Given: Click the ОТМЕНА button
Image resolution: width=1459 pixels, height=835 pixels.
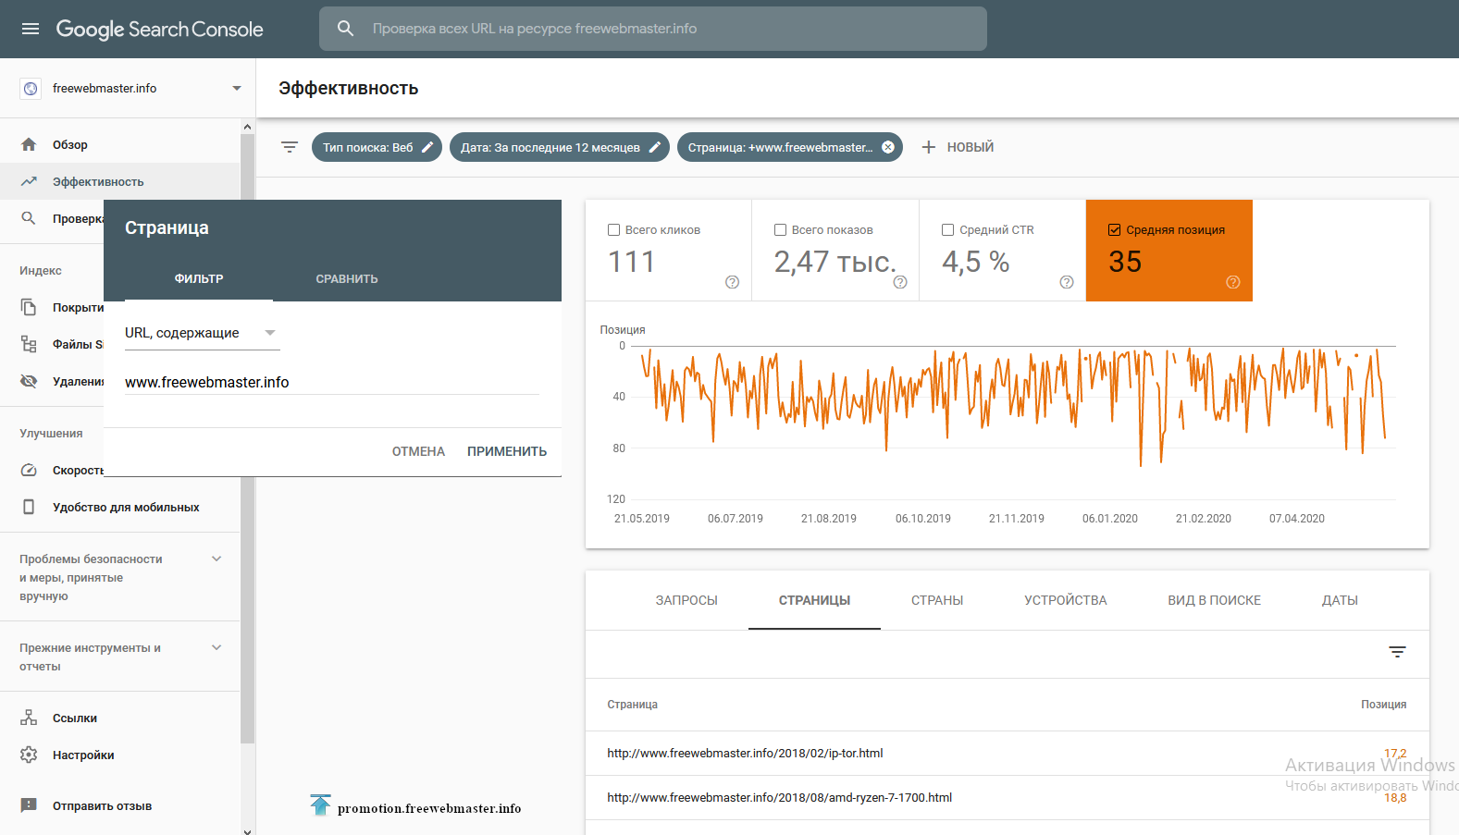Looking at the screenshot, I should [x=418, y=451].
